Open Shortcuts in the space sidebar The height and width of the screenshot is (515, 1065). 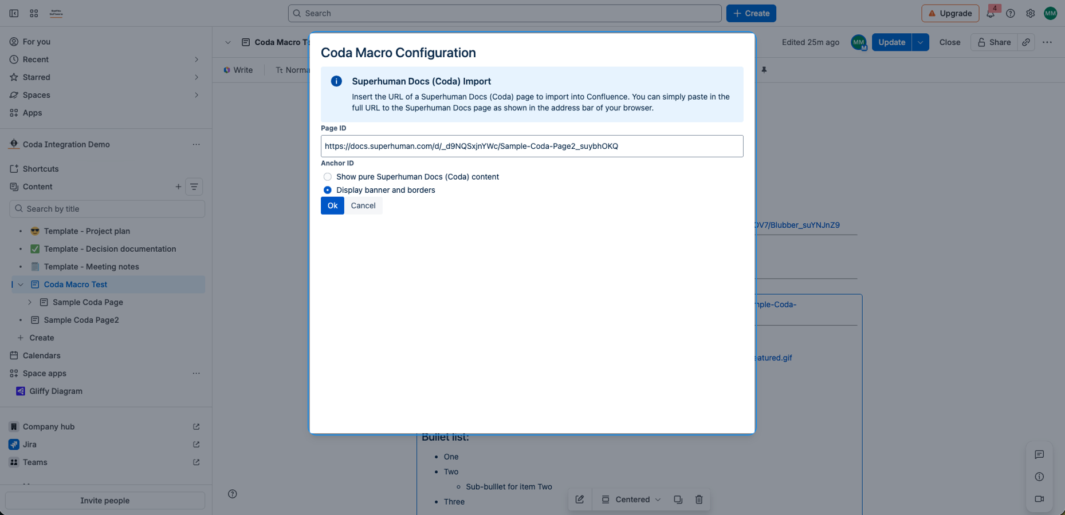[41, 169]
